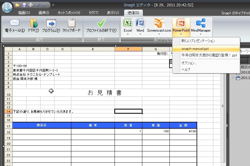Click the top-center canvas resize handle
Viewport: 250px width, 166px height.
click(116, 46)
